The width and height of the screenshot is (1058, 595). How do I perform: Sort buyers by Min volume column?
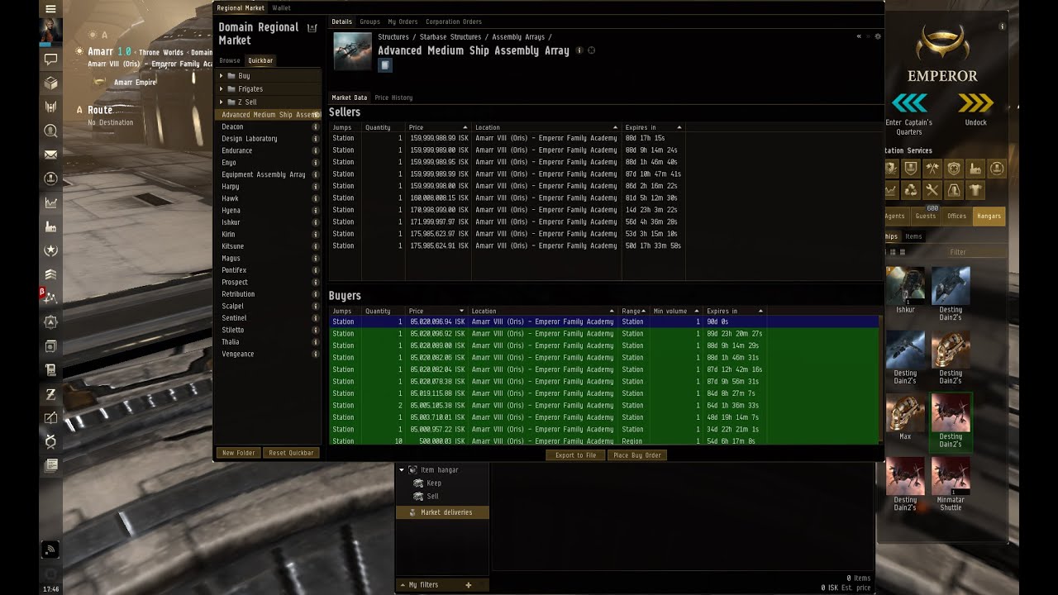675,312
